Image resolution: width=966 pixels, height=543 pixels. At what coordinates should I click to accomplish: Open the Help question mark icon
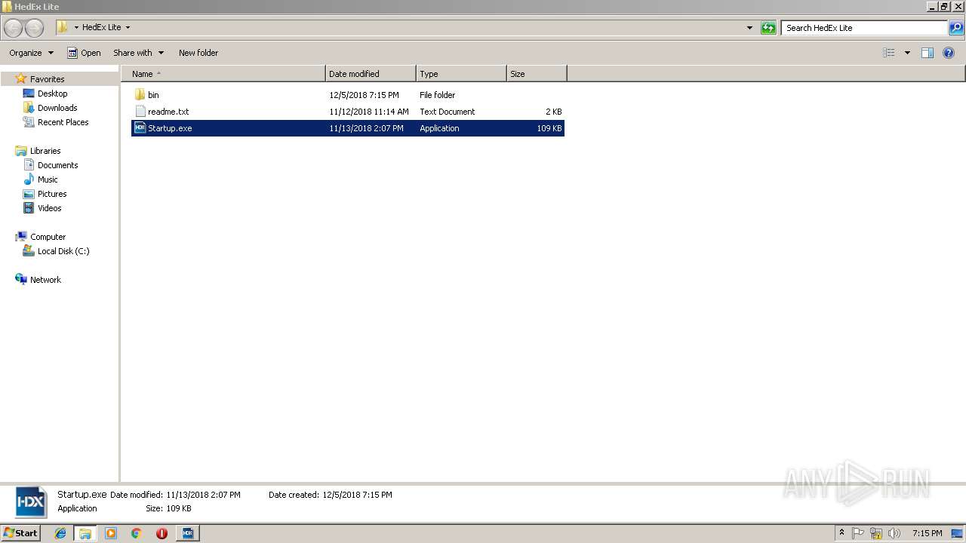pyautogui.click(x=949, y=53)
